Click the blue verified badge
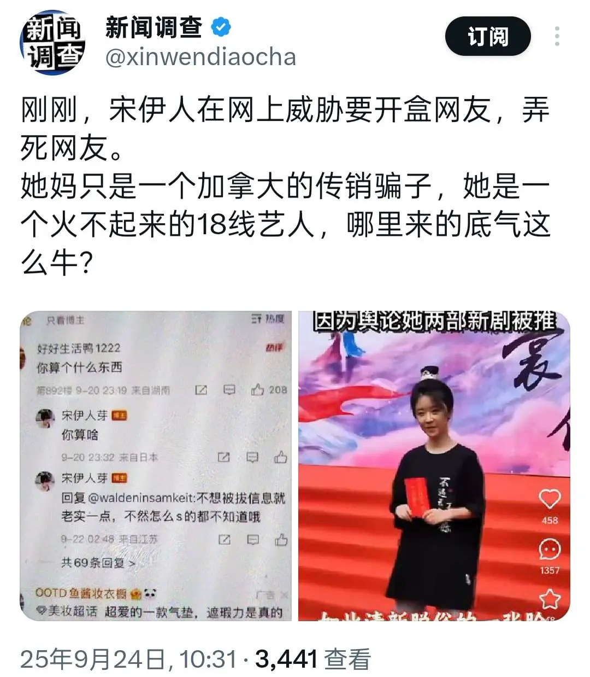The height and width of the screenshot is (677, 590). [220, 27]
